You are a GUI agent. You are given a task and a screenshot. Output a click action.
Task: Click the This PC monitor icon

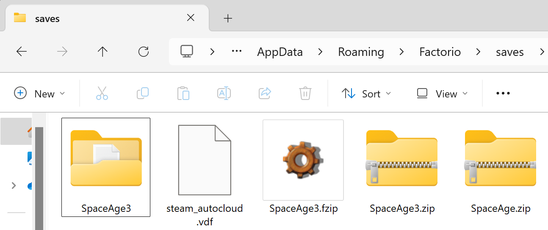187,52
